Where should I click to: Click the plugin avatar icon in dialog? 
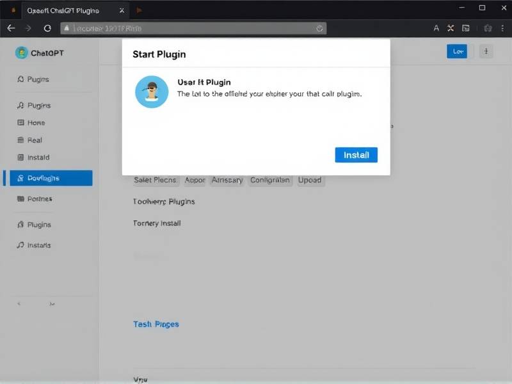[x=152, y=92]
